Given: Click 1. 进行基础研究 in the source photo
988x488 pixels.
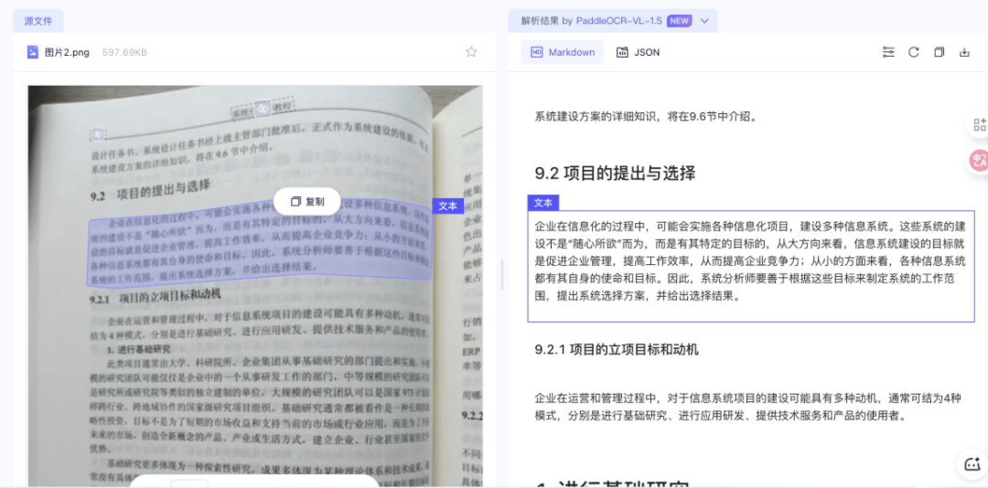Looking at the screenshot, I should tap(138, 349).
